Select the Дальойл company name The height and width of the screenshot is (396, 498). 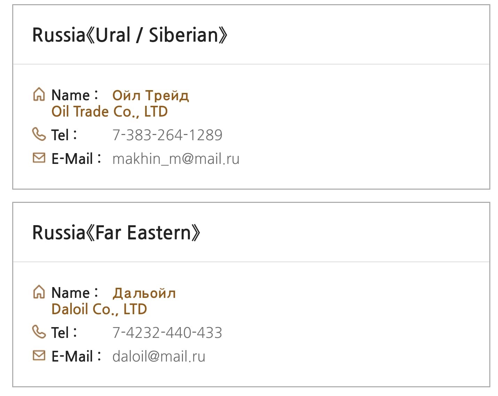pos(144,293)
